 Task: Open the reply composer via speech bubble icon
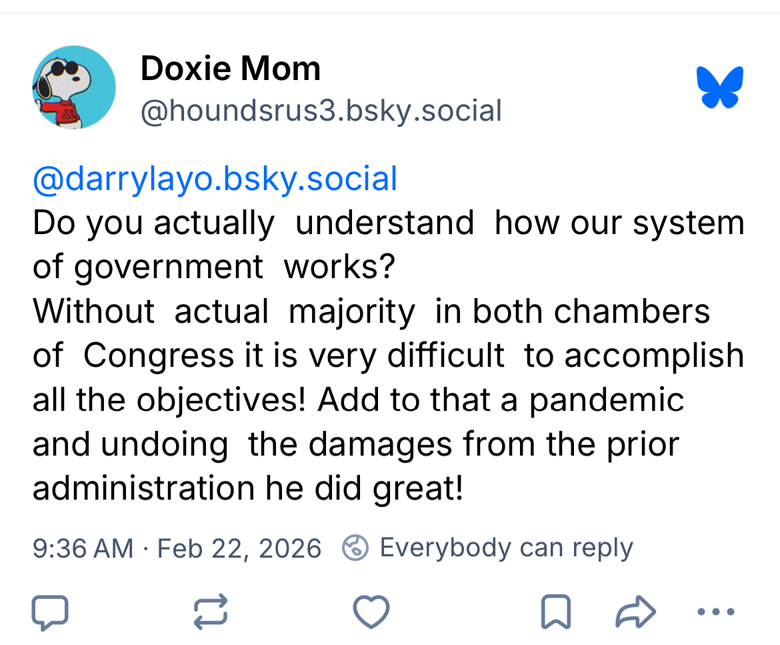tap(50, 612)
